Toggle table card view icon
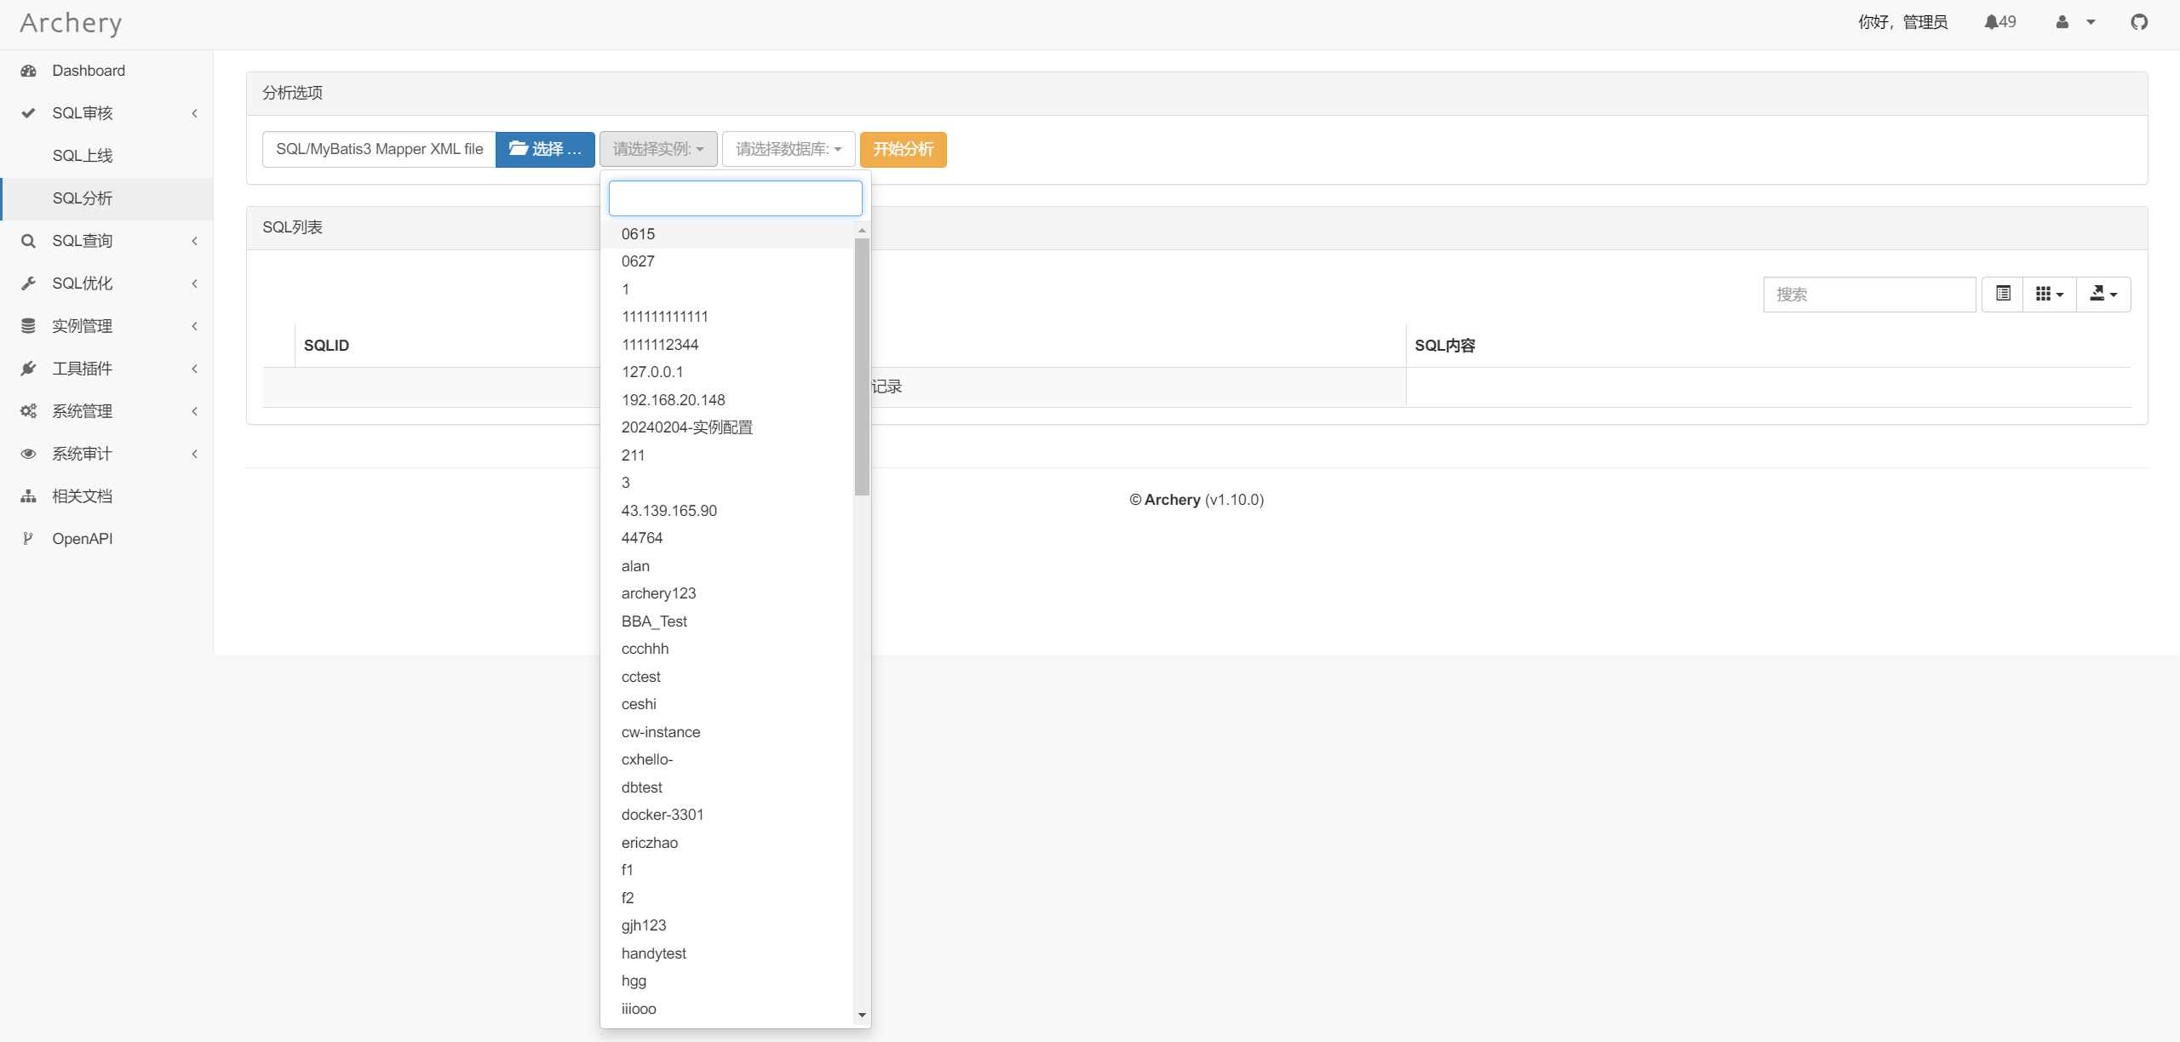Screen dimensions: 2180x1042 coord(2003,294)
